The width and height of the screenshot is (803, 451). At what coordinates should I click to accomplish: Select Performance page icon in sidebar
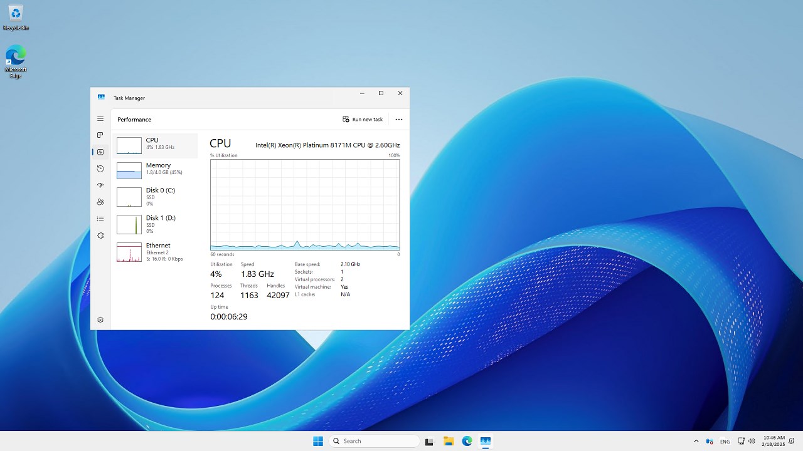click(100, 152)
